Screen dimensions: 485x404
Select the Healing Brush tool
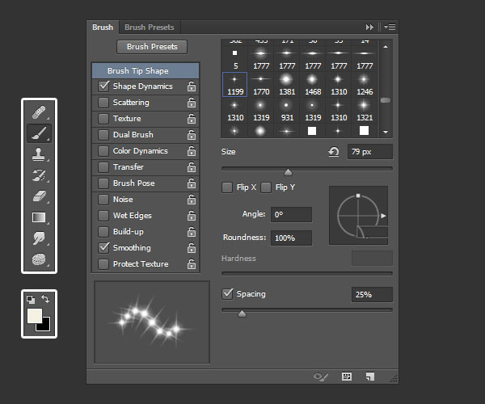(39, 112)
